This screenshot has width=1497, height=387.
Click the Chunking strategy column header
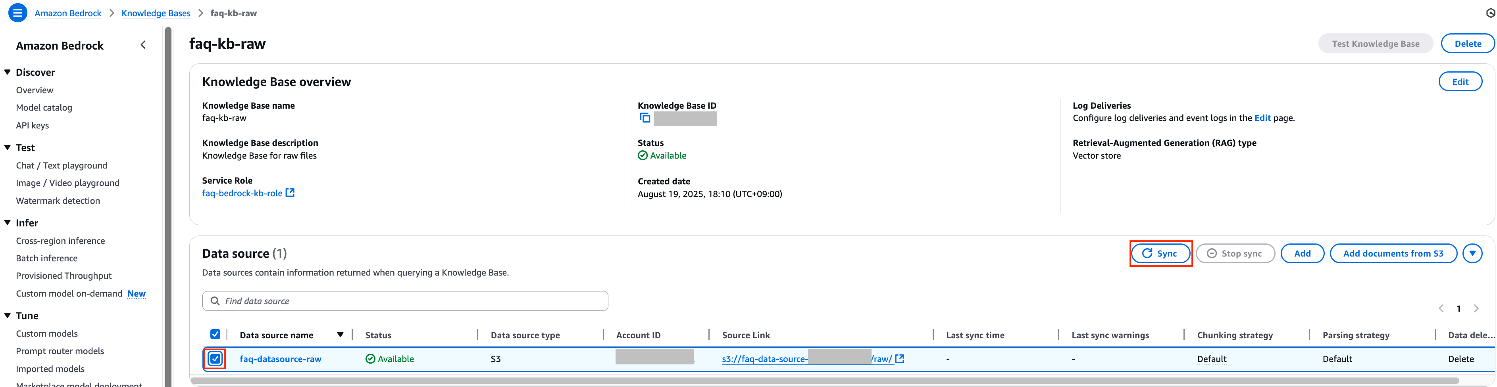[1235, 335]
